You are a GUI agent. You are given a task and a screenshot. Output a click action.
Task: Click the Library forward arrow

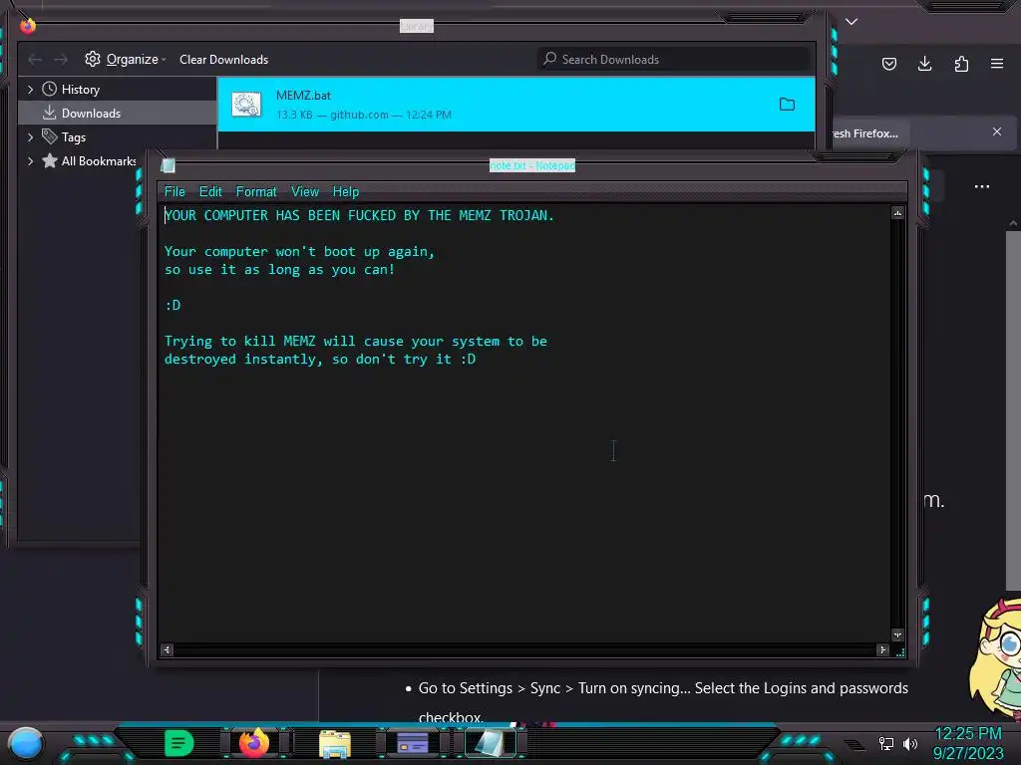tap(61, 59)
